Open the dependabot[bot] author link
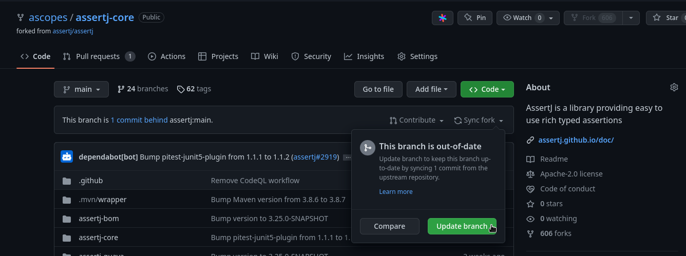686x256 pixels. click(108, 157)
